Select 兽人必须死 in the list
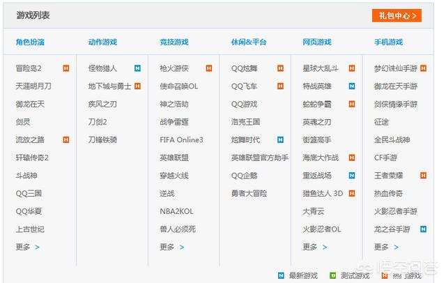The width and height of the screenshot is (446, 283). click(178, 229)
